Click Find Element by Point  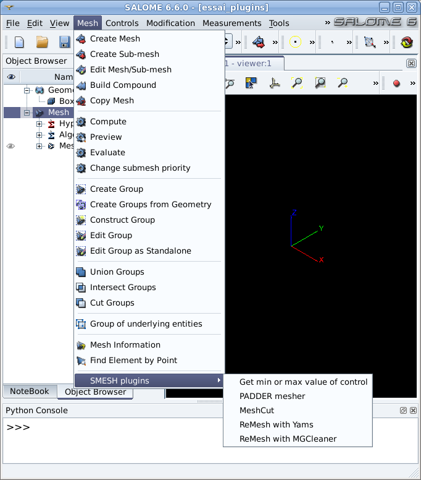click(133, 361)
